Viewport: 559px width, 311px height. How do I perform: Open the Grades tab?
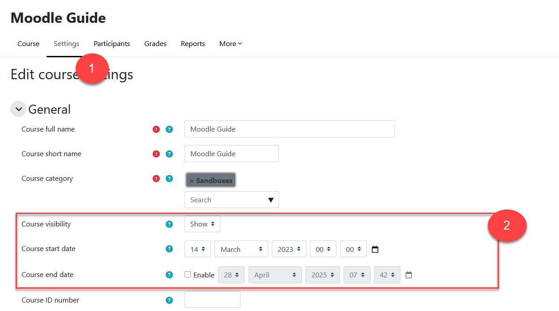click(155, 44)
